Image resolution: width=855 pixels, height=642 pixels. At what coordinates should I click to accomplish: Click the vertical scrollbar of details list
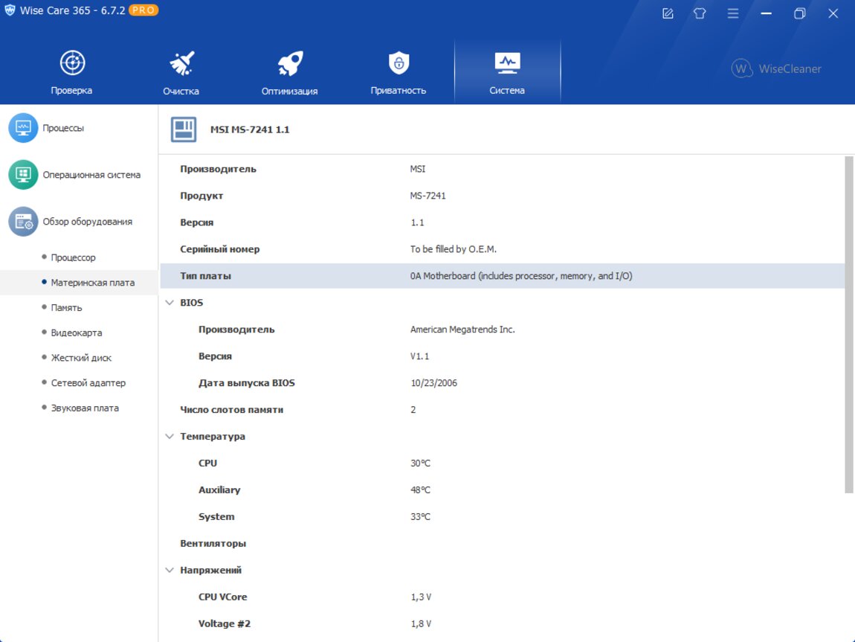pyautogui.click(x=849, y=324)
